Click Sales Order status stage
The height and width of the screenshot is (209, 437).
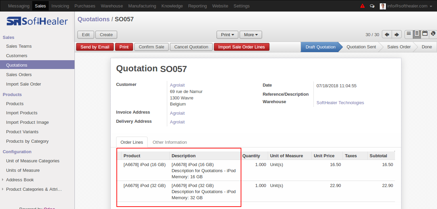click(x=399, y=47)
